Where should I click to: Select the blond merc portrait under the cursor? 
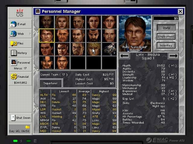coord(94,49)
